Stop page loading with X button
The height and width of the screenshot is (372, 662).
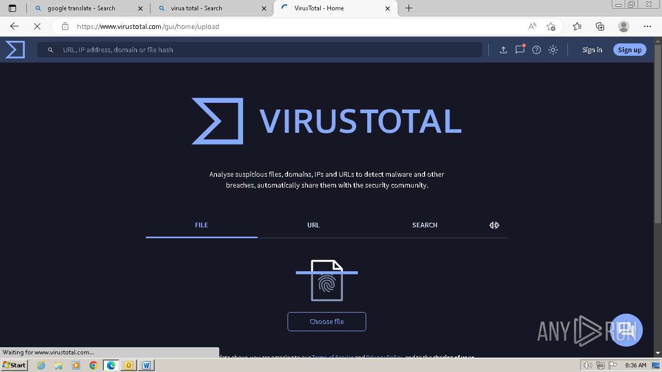(x=37, y=26)
